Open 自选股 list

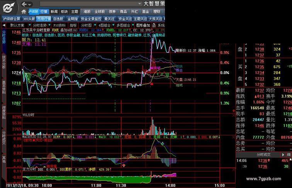pyautogui.click(x=58, y=19)
